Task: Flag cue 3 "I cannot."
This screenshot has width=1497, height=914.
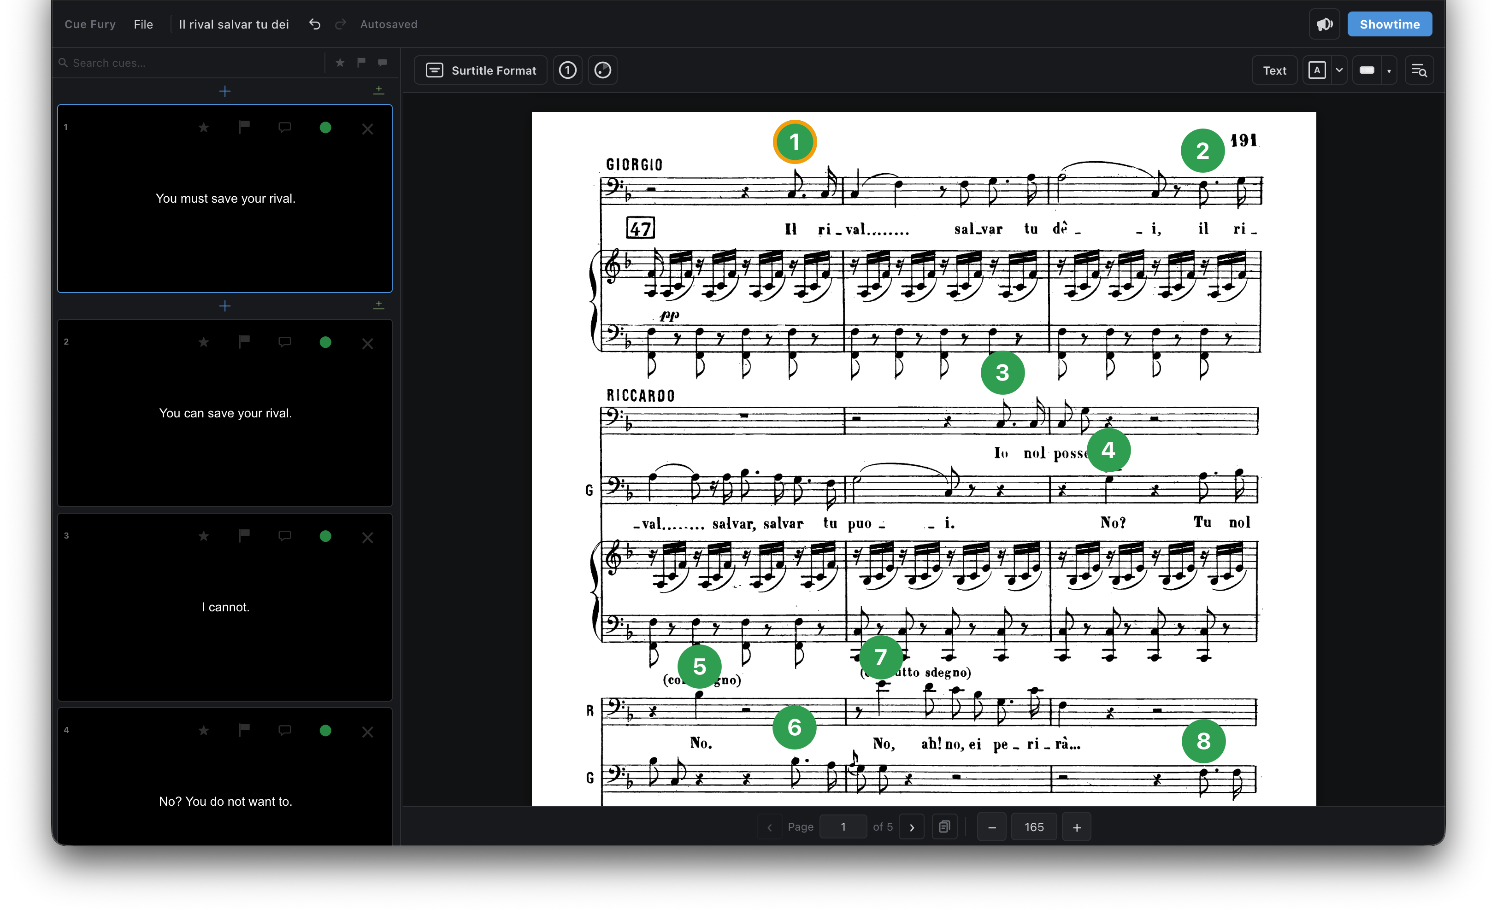Action: pyautogui.click(x=244, y=536)
